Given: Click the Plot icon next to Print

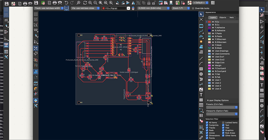Looking at the screenshot, I should pos(60,3).
